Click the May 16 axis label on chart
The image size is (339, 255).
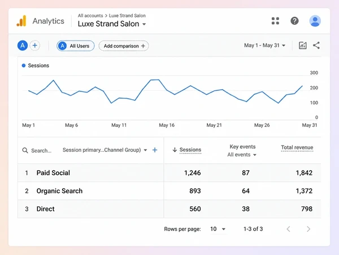(x=167, y=125)
